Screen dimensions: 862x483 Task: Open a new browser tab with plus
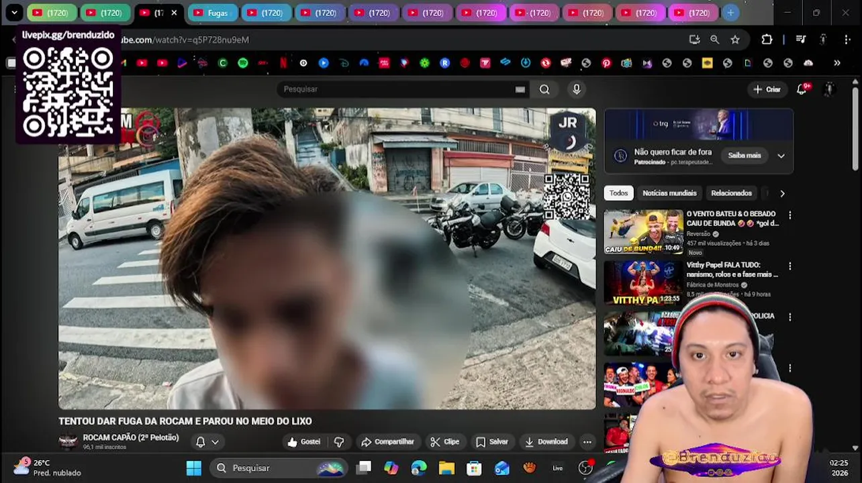tap(730, 13)
